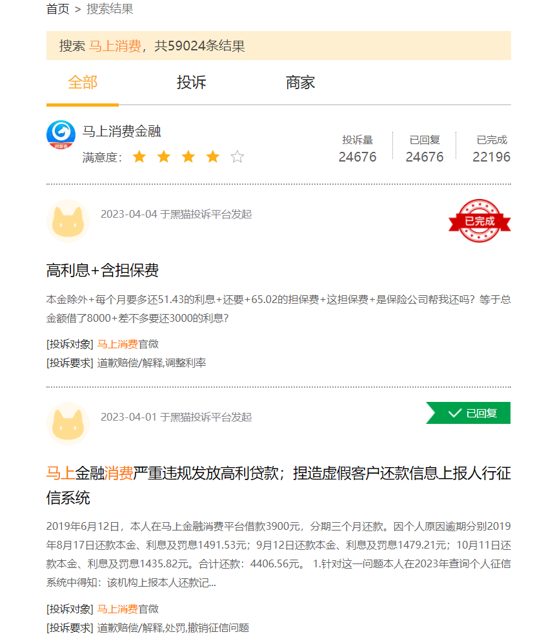Click the first filled satisfaction star
Viewport: 544px width, 641px height.
pos(139,157)
